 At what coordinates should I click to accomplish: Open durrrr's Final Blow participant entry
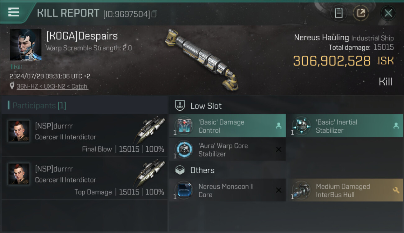pos(85,135)
